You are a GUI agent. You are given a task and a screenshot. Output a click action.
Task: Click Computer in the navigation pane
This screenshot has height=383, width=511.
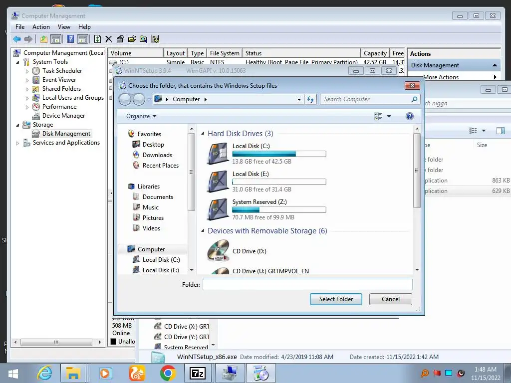tap(151, 249)
